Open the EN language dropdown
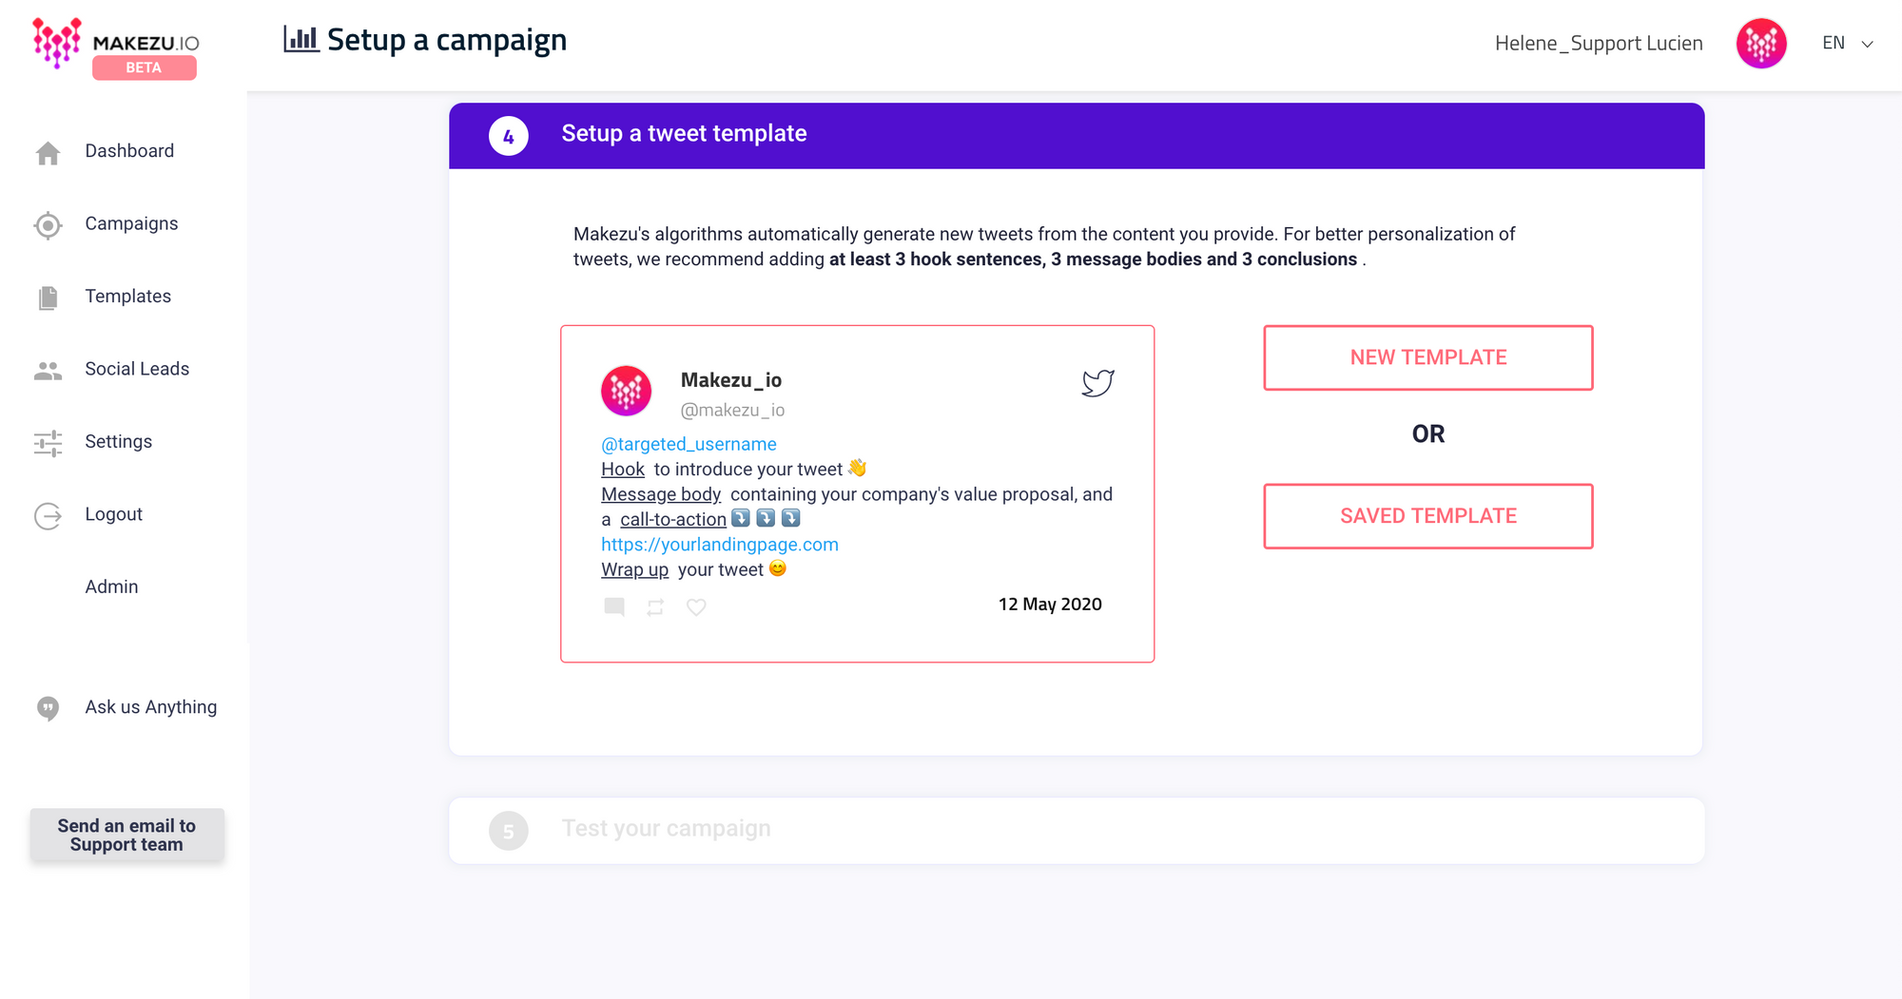The image size is (1902, 999). pyautogui.click(x=1847, y=44)
